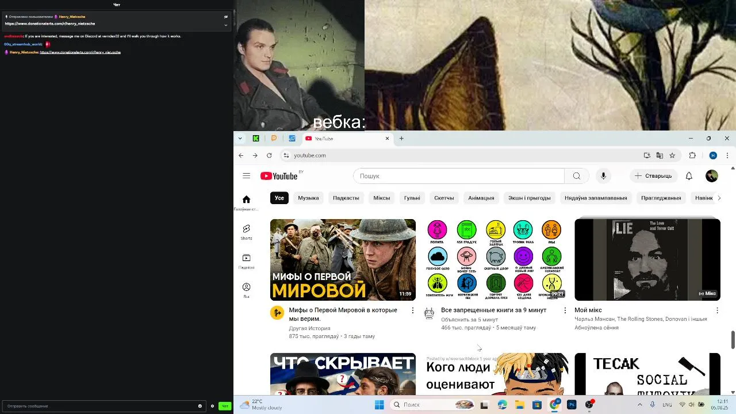Click the title 'Все запрещенные книги за 9 минут'
The image size is (736, 414).
tap(493, 310)
